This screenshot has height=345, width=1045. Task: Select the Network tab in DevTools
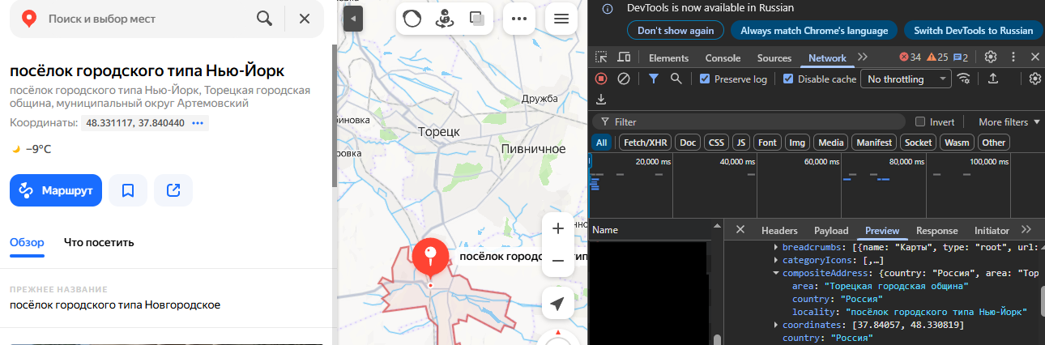827,58
